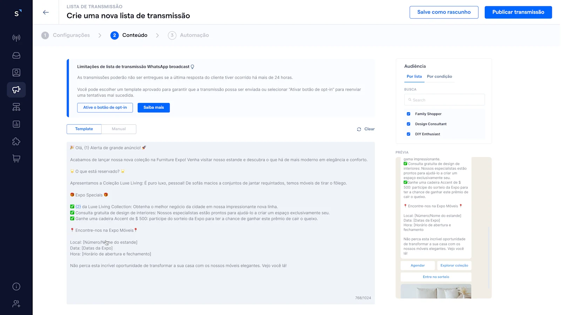This screenshot has height=315, width=561.
Task: Uncheck the Family Shopper list
Action: pos(408,114)
